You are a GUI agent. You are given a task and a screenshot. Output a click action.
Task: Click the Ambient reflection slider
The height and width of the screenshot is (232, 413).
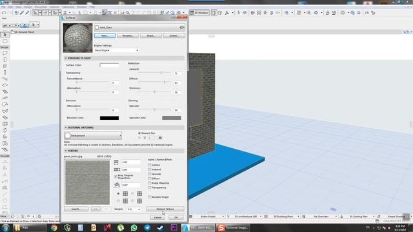pyautogui.click(x=155, y=73)
